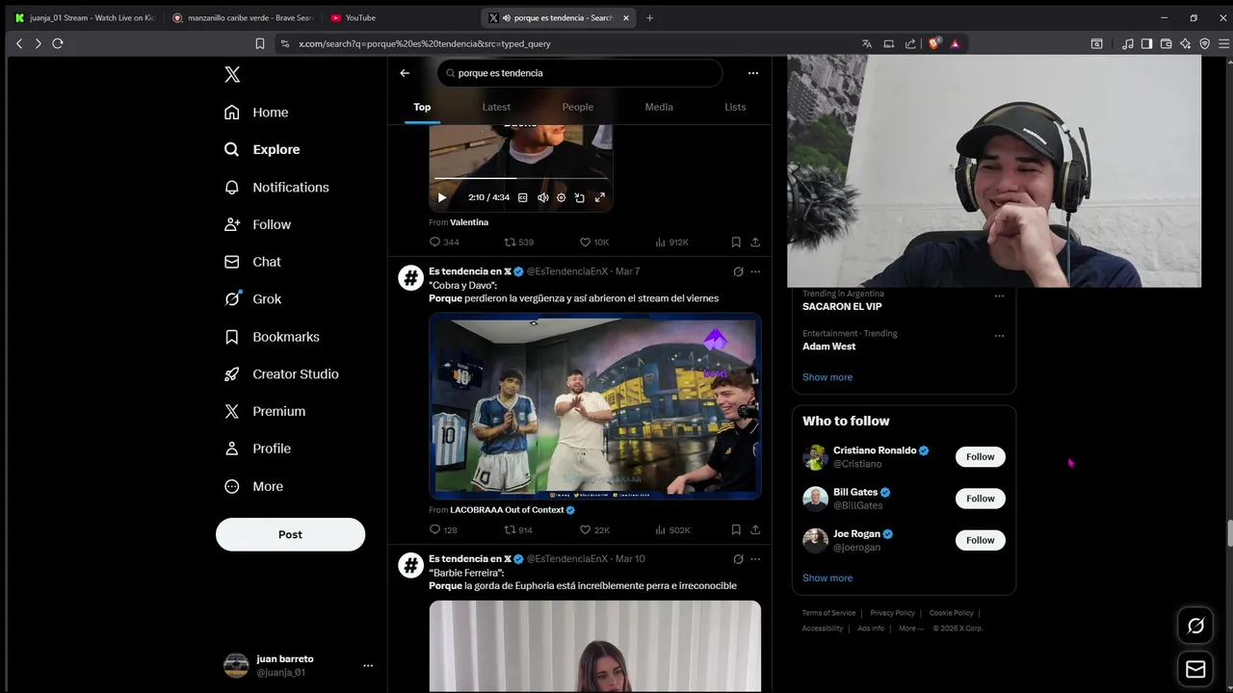
Task: Open Bookmarks in the sidebar
Action: point(272,337)
